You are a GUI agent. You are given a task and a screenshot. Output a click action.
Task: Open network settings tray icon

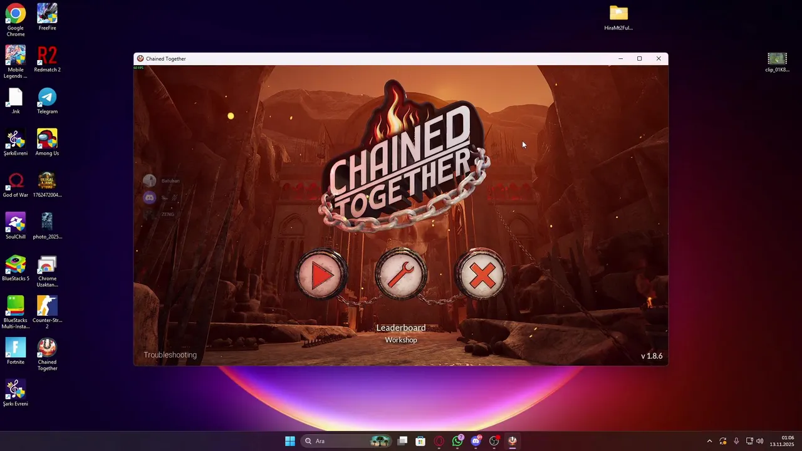(749, 441)
